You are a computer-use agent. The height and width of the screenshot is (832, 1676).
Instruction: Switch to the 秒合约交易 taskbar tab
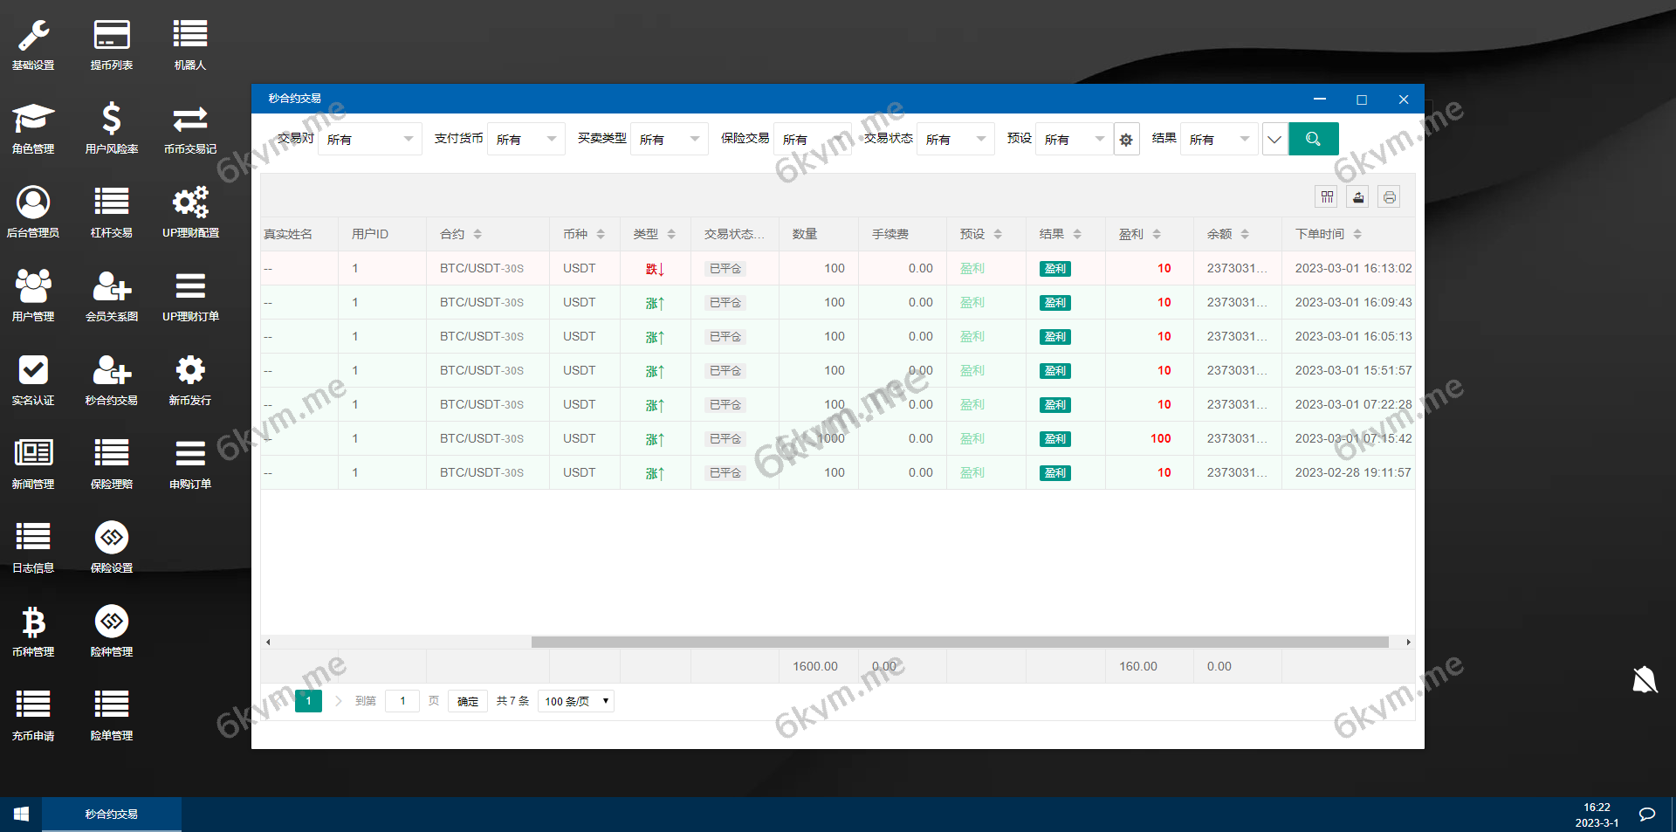tap(111, 814)
